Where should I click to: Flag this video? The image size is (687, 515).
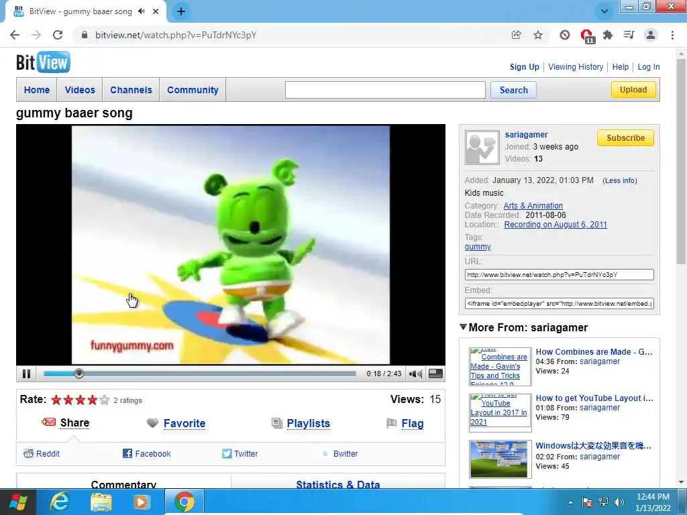[x=413, y=424]
